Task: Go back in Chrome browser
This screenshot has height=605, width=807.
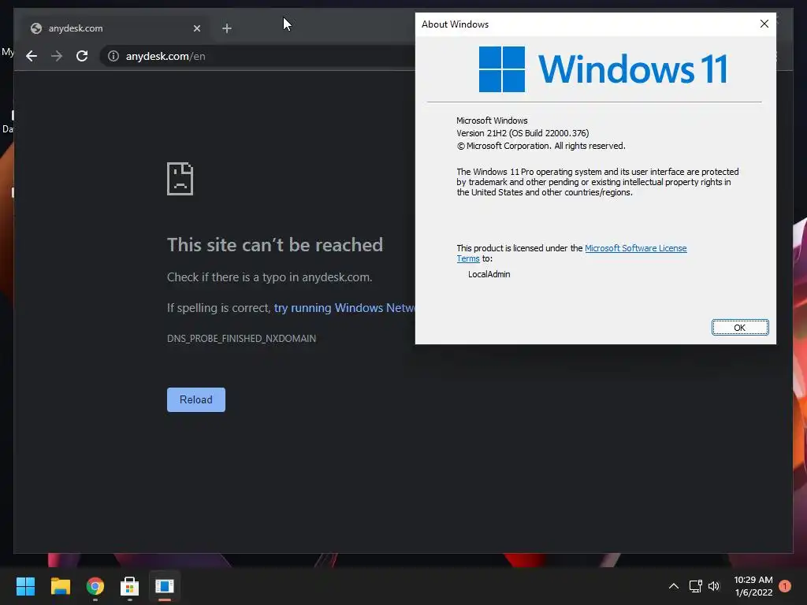Action: coord(32,56)
